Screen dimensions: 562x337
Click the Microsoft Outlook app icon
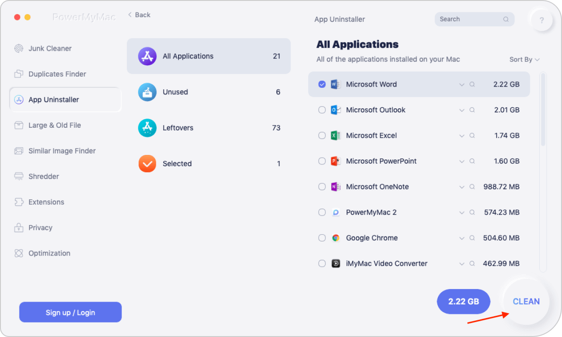pos(335,110)
